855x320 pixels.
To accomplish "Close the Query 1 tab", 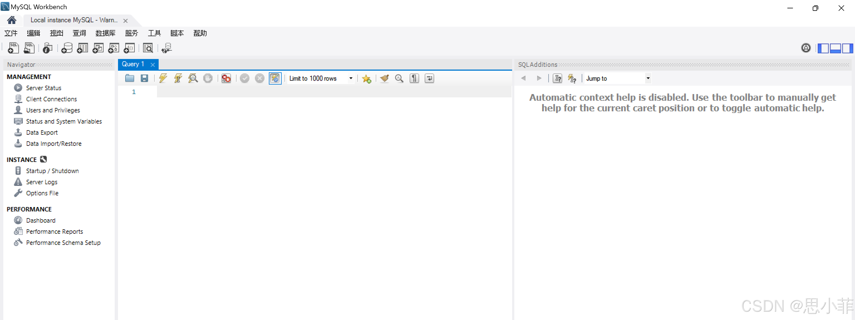I will click(153, 65).
